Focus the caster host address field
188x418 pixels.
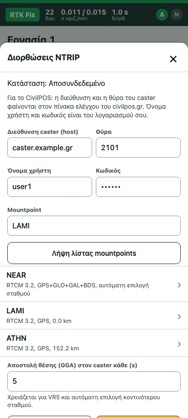click(50, 148)
